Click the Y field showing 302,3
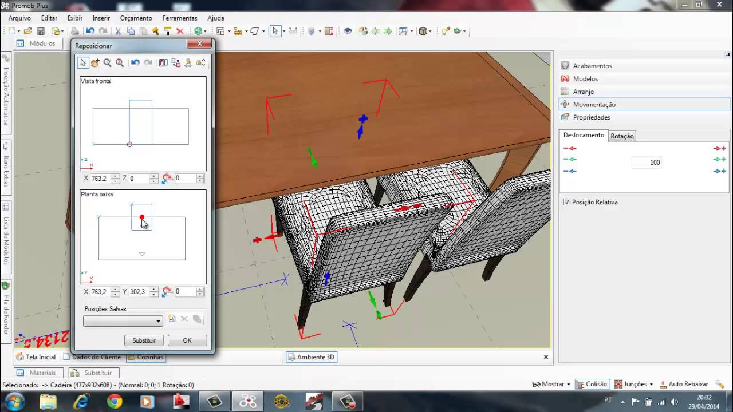 pyautogui.click(x=138, y=292)
